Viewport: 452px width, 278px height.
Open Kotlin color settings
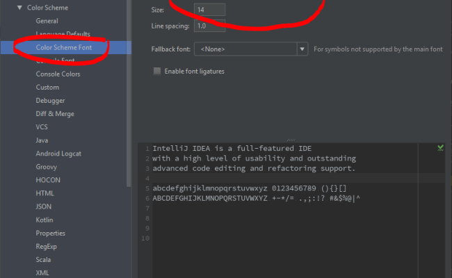(x=45, y=220)
